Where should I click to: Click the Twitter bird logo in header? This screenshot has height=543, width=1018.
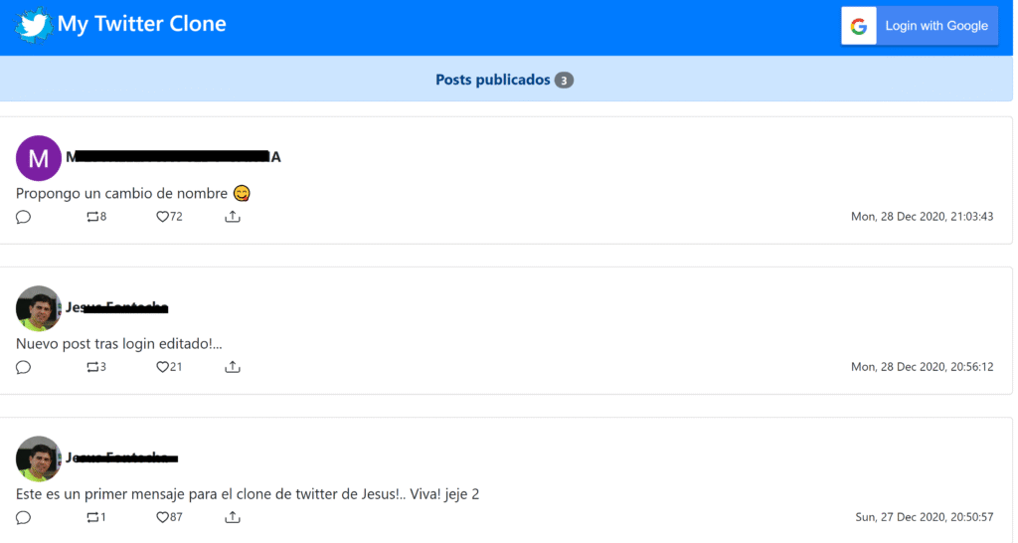[34, 24]
